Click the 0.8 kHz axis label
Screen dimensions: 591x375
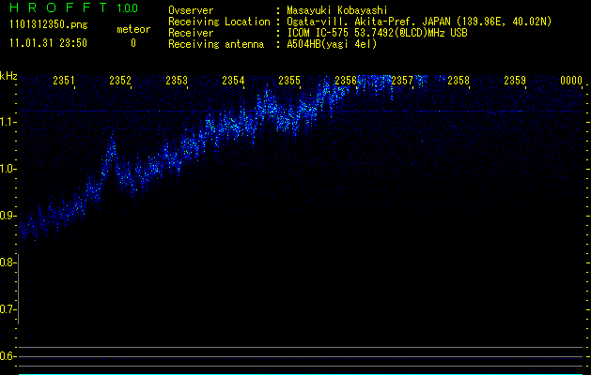coord(8,262)
